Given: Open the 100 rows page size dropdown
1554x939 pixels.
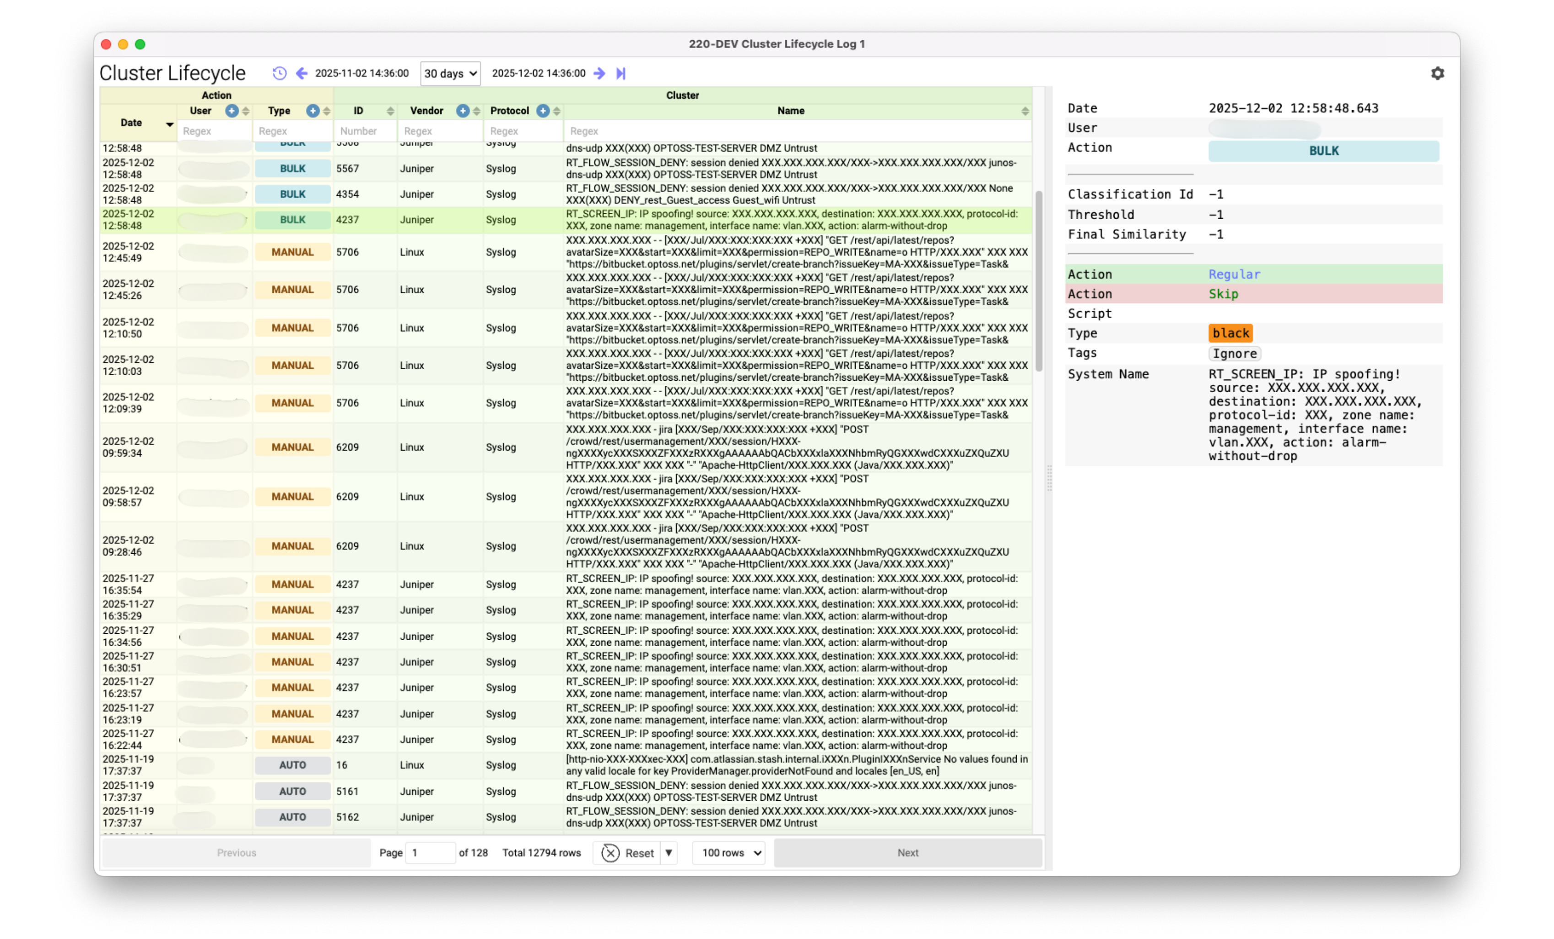Looking at the screenshot, I should (x=729, y=853).
